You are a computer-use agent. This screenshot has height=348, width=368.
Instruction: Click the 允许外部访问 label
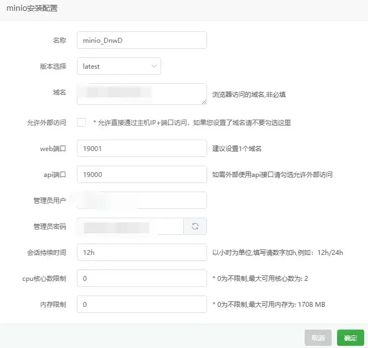[x=47, y=122]
